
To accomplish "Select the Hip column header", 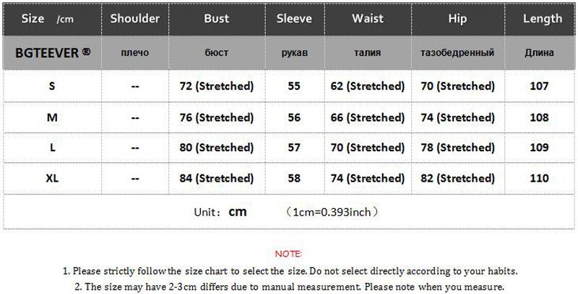I will click(x=457, y=19).
